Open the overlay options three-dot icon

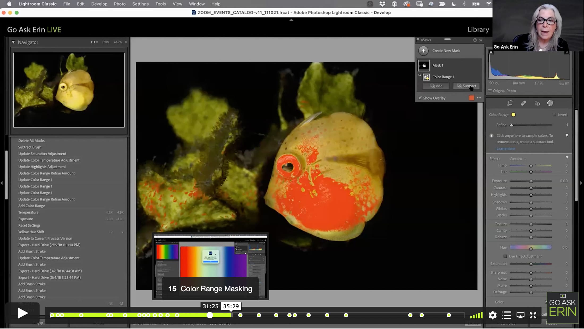[479, 98]
